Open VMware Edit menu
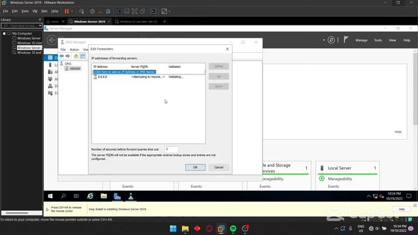This screenshot has width=418, height=235. point(14,11)
